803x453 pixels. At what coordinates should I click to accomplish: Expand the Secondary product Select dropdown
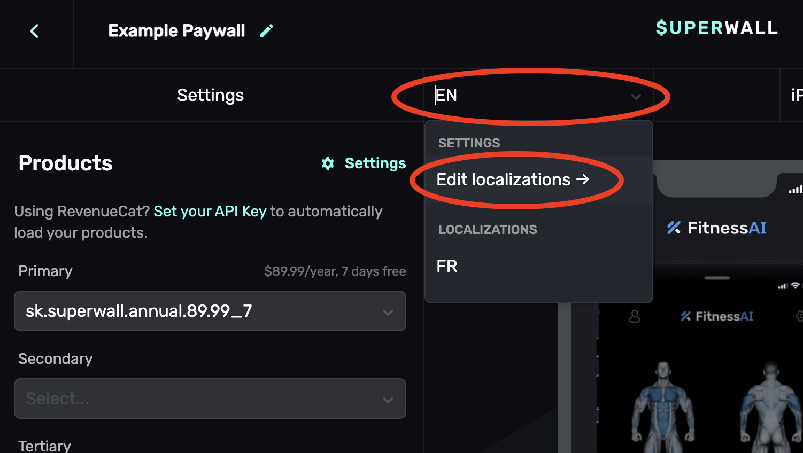[210, 399]
